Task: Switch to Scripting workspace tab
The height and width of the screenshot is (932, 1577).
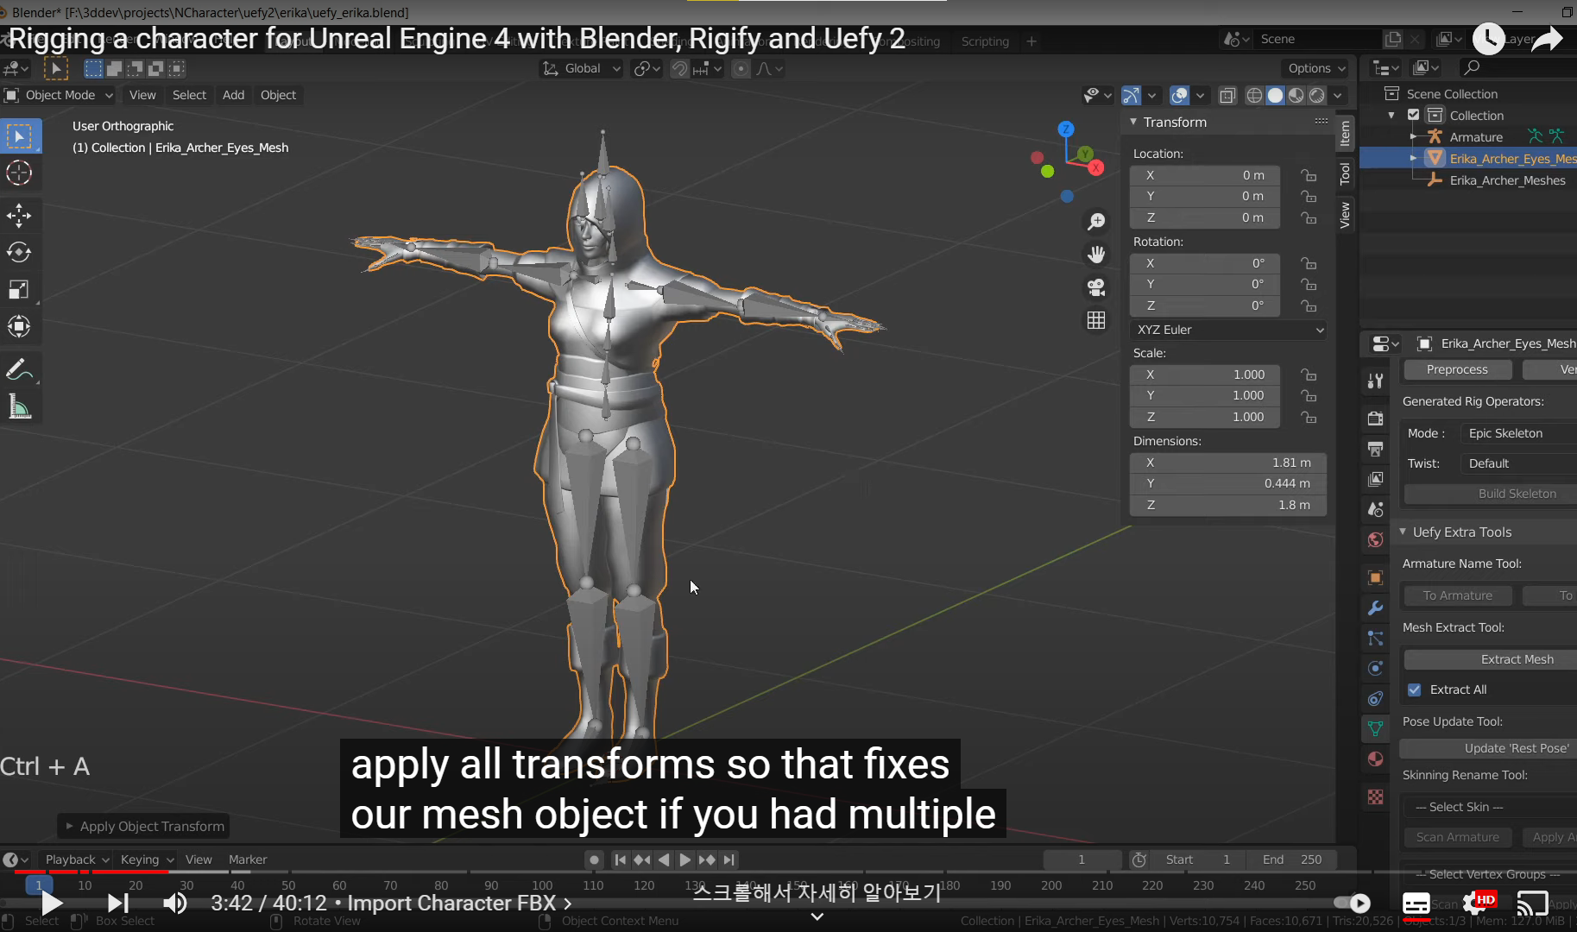Action: click(x=985, y=41)
